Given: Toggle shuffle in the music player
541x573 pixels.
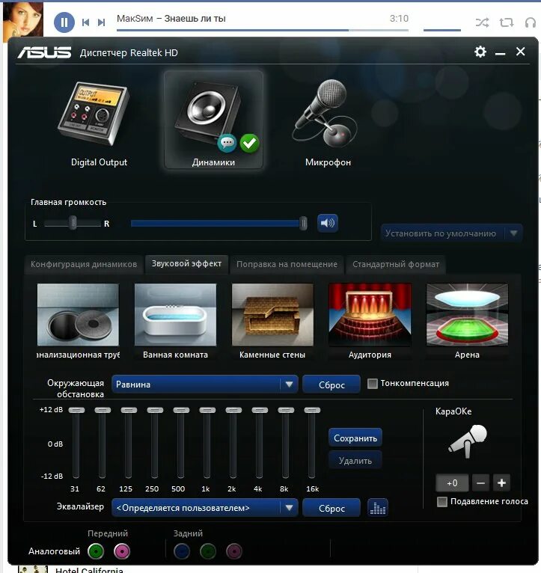Looking at the screenshot, I should point(482,22).
